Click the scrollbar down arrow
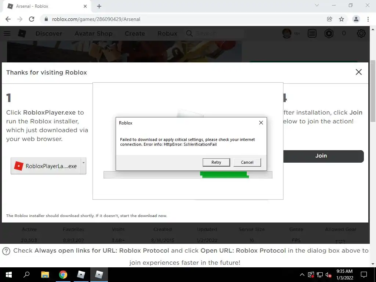The width and height of the screenshot is (376, 282). coord(373,264)
